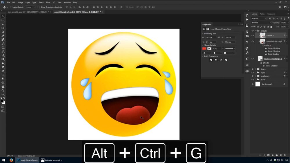Select the Hand tool
This screenshot has width=290, height=163.
point(3,87)
